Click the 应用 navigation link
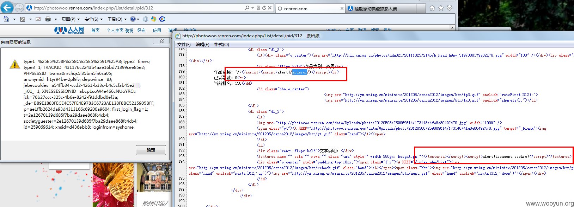This screenshot has width=574, height=207. pos(157,31)
